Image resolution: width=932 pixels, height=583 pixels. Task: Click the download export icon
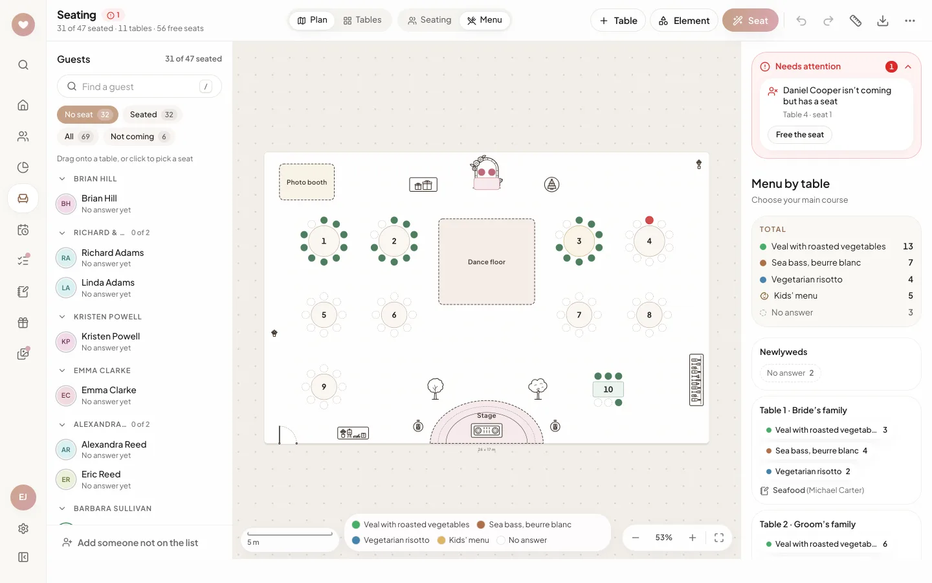tap(883, 21)
